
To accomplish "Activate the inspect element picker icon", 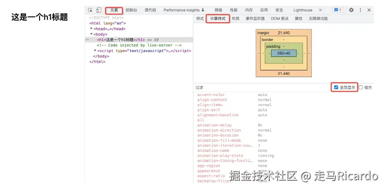I will point(90,10).
